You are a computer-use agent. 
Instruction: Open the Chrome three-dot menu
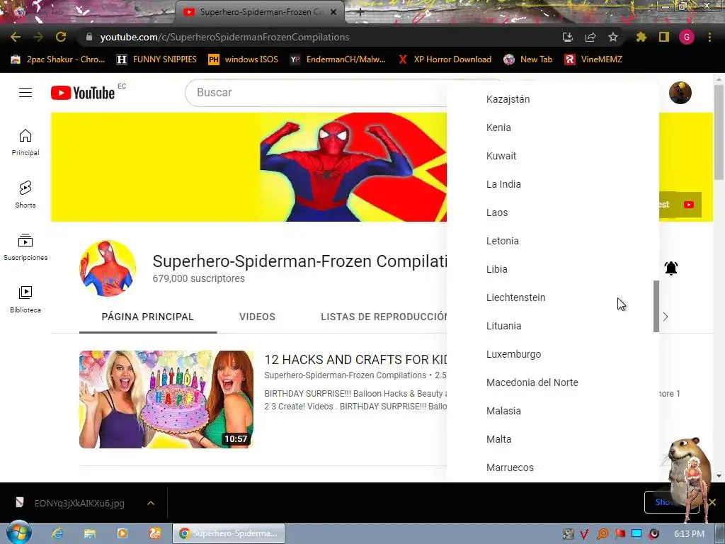(x=709, y=37)
